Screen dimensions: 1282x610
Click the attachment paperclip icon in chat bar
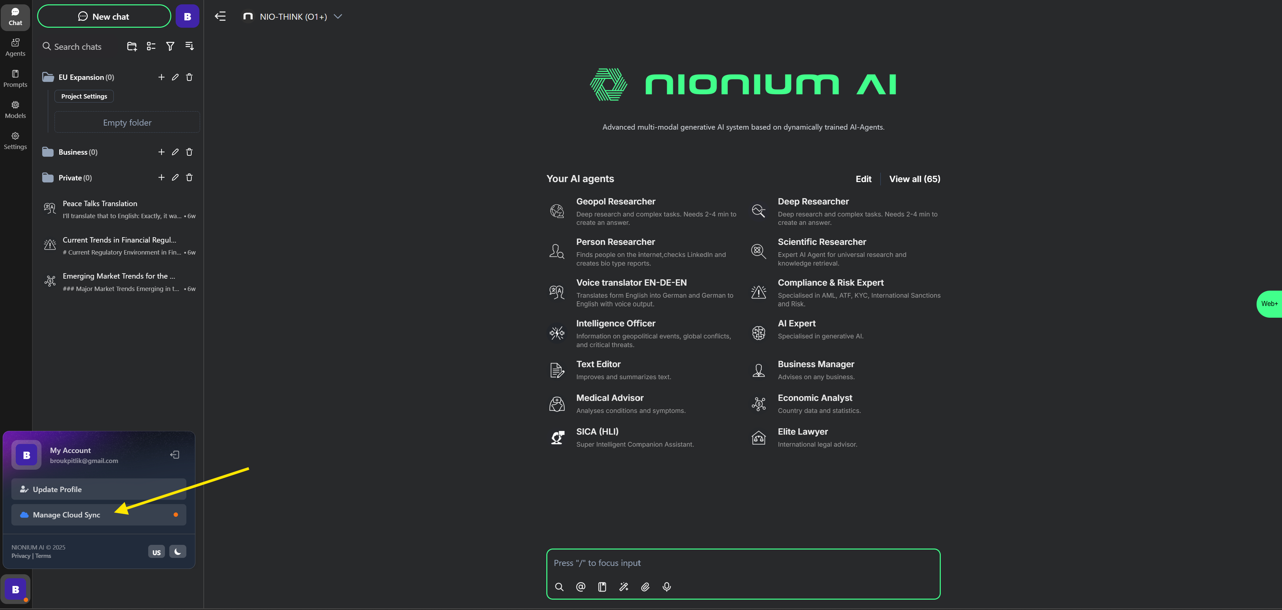645,587
